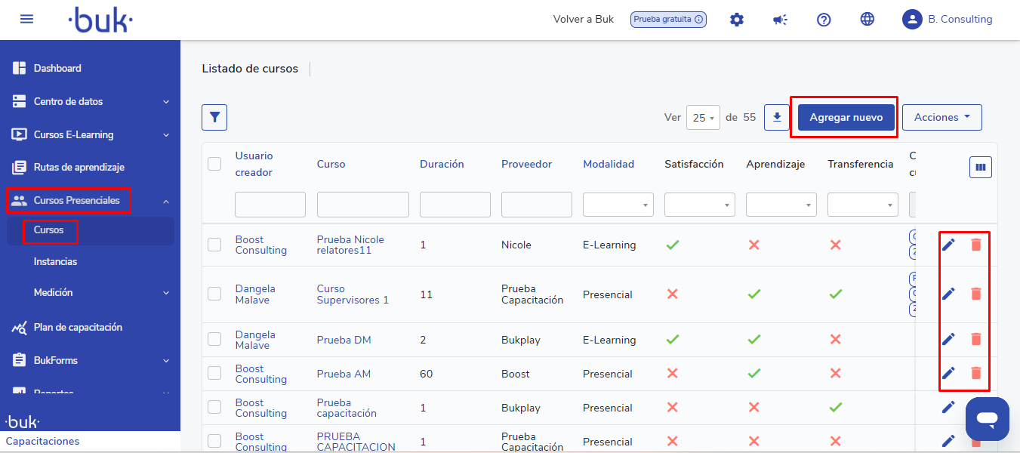Open the Acciones dropdown
Viewport: 1020px width, 453px height.
click(941, 117)
